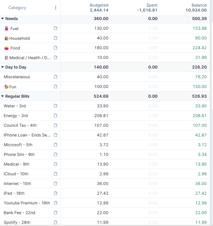This screenshot has width=213, height=226.
Task: Click the Budgeted column header
Action: tap(99, 5)
